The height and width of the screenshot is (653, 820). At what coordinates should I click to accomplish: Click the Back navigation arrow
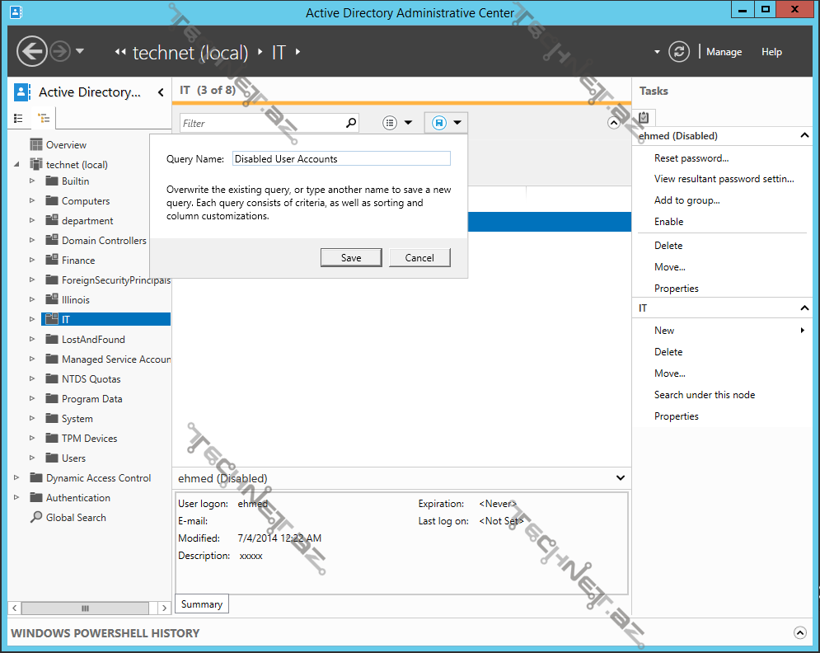31,51
